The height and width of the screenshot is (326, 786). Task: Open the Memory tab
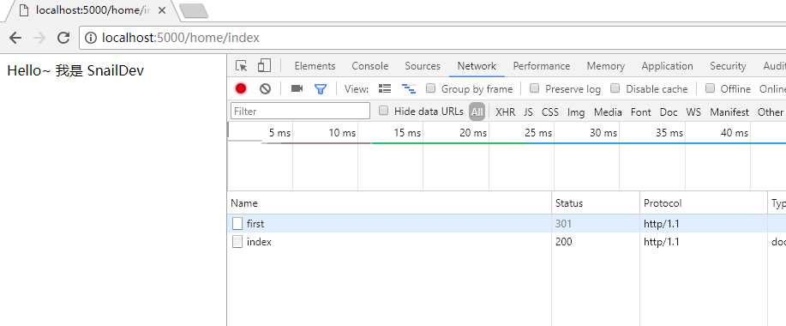(x=605, y=66)
